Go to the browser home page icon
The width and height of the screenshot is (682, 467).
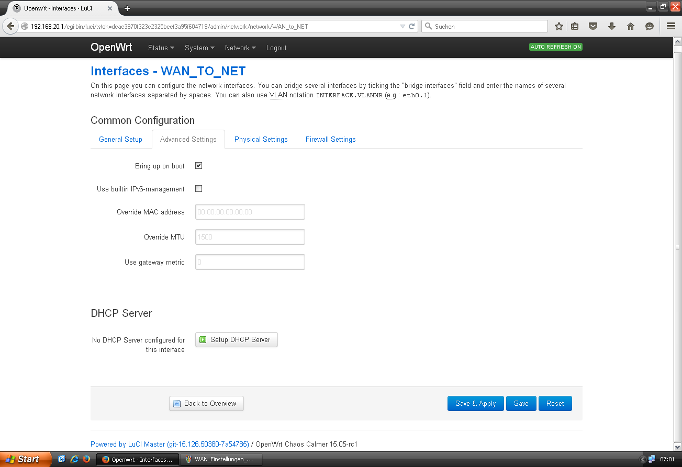630,26
